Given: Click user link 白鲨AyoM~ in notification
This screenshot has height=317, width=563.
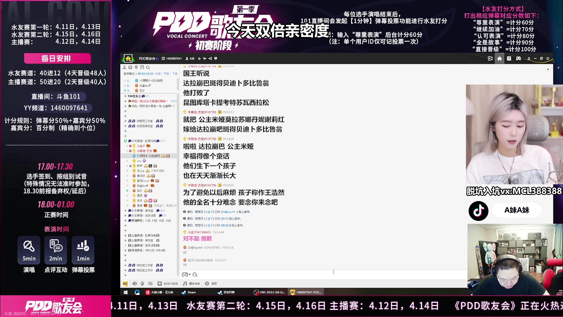Looking at the screenshot, I should pyautogui.click(x=229, y=212).
